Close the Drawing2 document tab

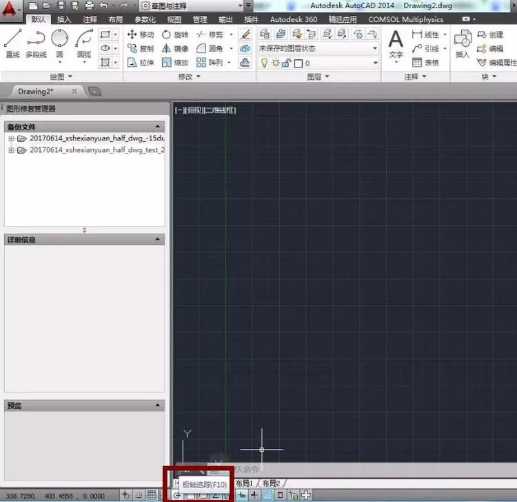[74, 92]
